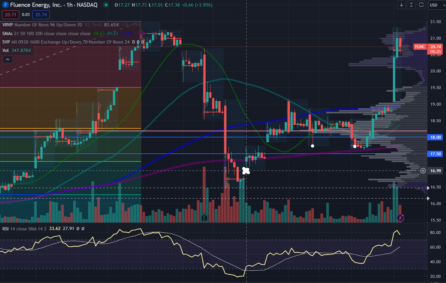
Task: Click the white X drawing marker on chart
Action: point(246,171)
